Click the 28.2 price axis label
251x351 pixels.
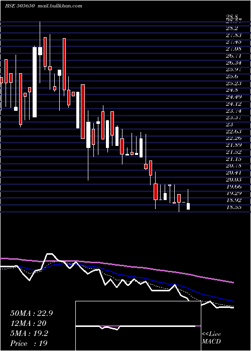click(232, 28)
